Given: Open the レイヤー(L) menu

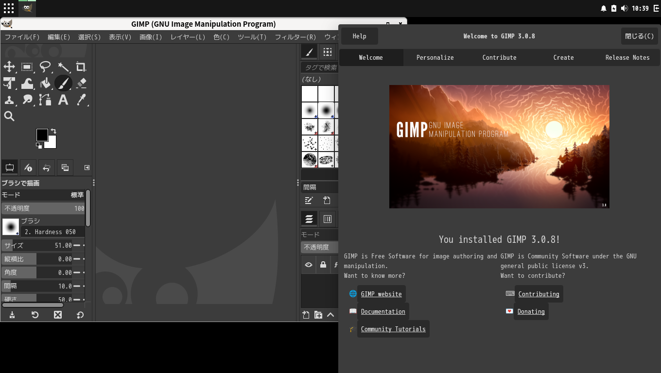Looking at the screenshot, I should (x=188, y=37).
